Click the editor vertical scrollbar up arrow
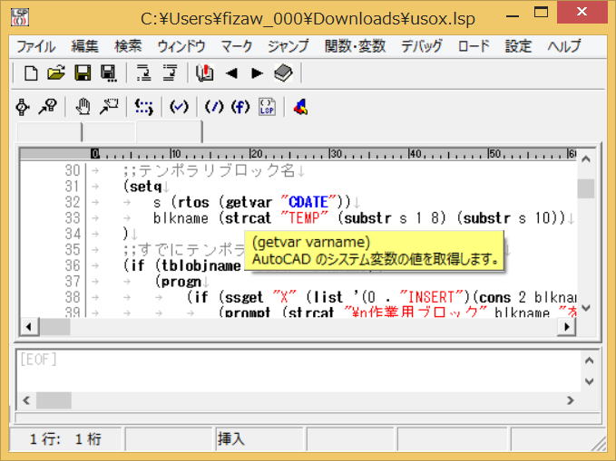616x461 pixels. coord(586,158)
